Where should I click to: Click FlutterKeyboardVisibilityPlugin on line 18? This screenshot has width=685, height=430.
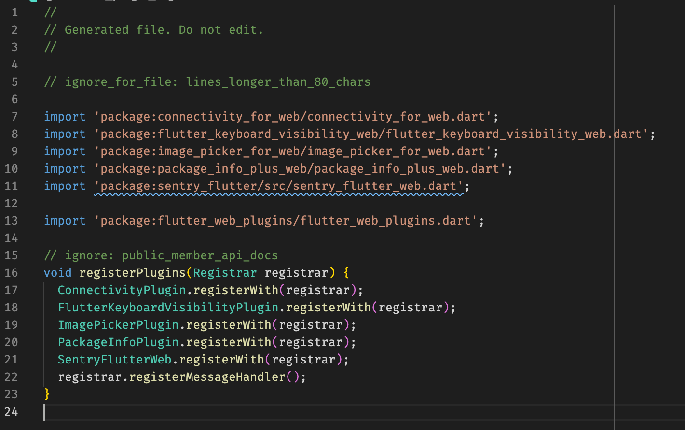click(x=168, y=308)
